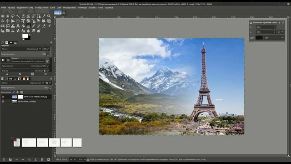Select the Unified Transform tool
Image resolution: width=291 pixels, height=164 pixels.
pos(23,21)
